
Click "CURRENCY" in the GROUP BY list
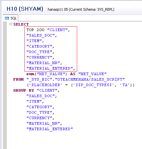(39, 118)
